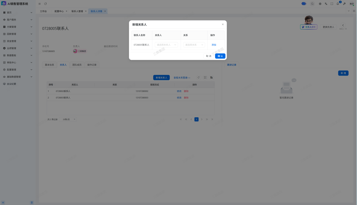Viewport: 357px width, 205px height.
Task: Collapse sidebar with hamburger menu icon
Action: pos(40,4)
